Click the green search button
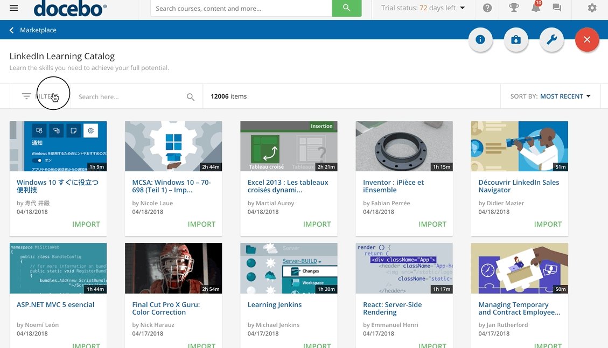This screenshot has height=348, width=608. pyautogui.click(x=347, y=8)
